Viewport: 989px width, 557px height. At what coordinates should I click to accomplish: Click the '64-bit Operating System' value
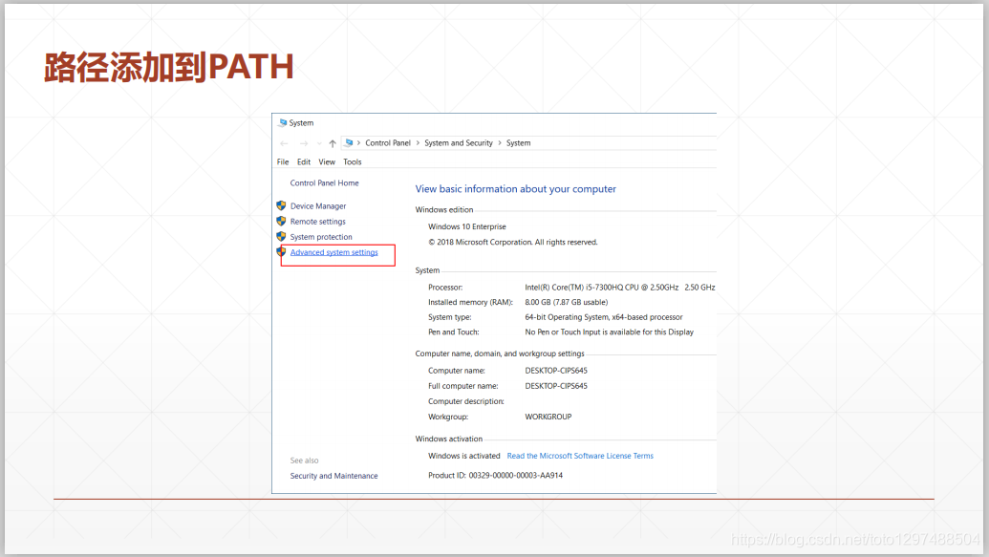pyautogui.click(x=604, y=317)
